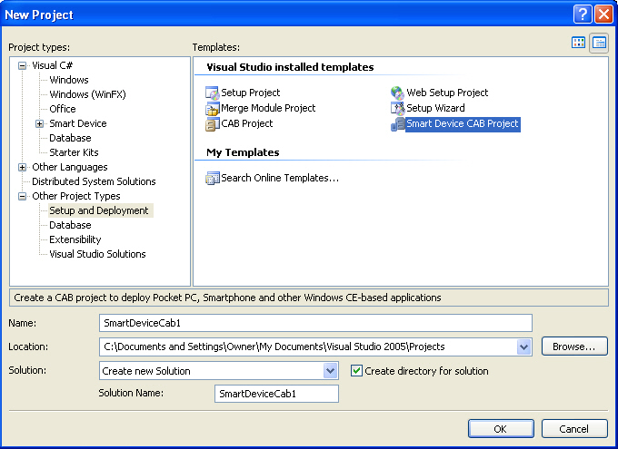Select Visual C# root label
The image size is (618, 449).
tap(53, 65)
